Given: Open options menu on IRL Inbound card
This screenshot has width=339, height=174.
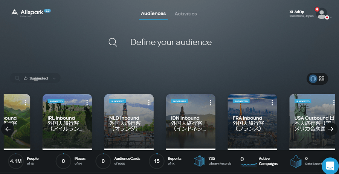Looking at the screenshot, I should [87, 102].
